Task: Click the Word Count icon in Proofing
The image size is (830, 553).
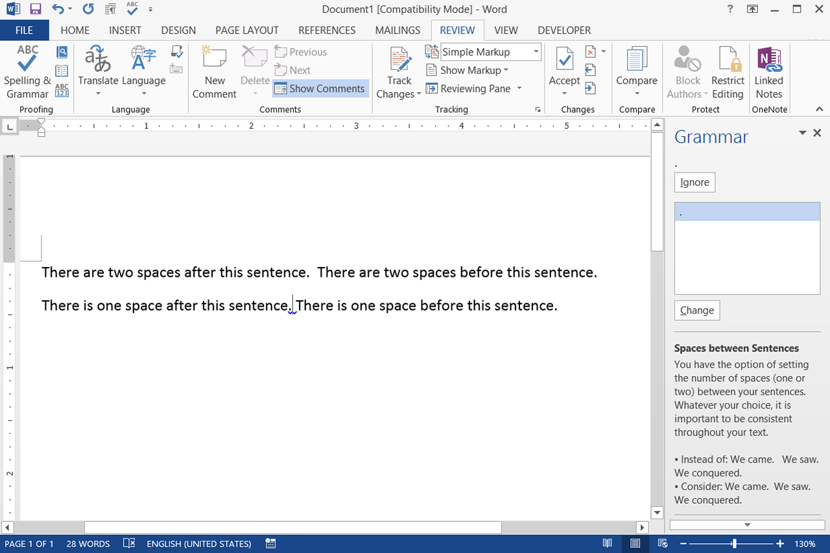Action: pos(62,89)
